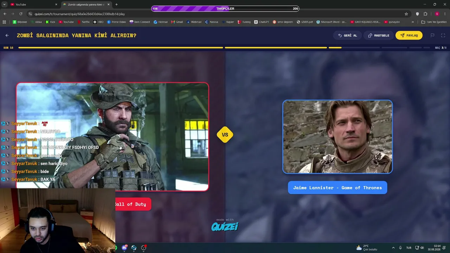This screenshot has height=253, width=450.
Task: Click the RASTGELE random button
Action: tap(379, 35)
